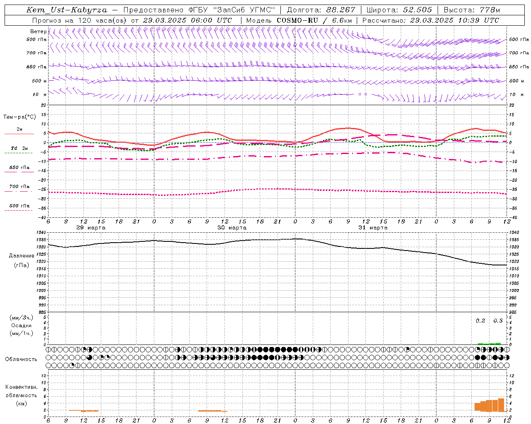Click the "Высота: 778м" elevation text
Screen dimensions: 531x424
(x=472, y=10)
